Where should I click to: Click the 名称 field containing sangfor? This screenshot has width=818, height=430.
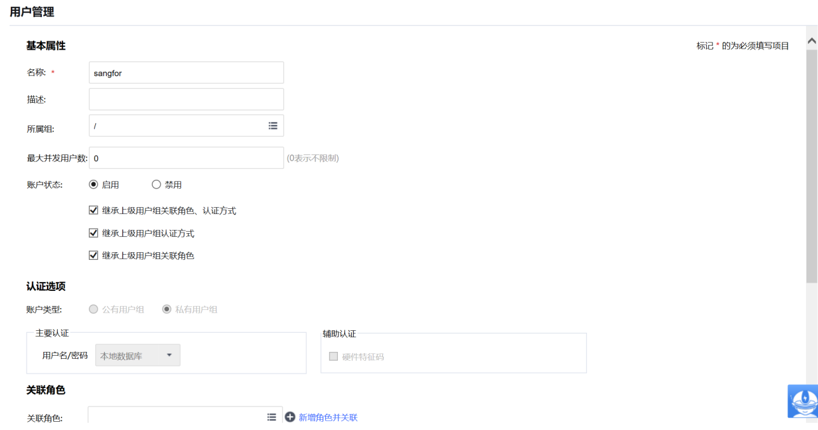pos(186,73)
